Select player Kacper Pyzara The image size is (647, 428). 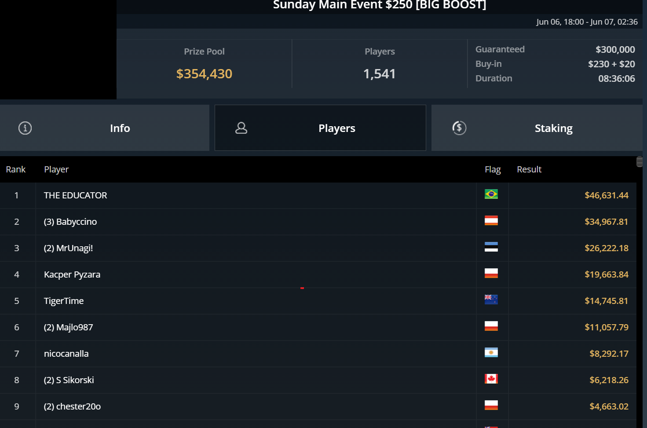point(72,274)
